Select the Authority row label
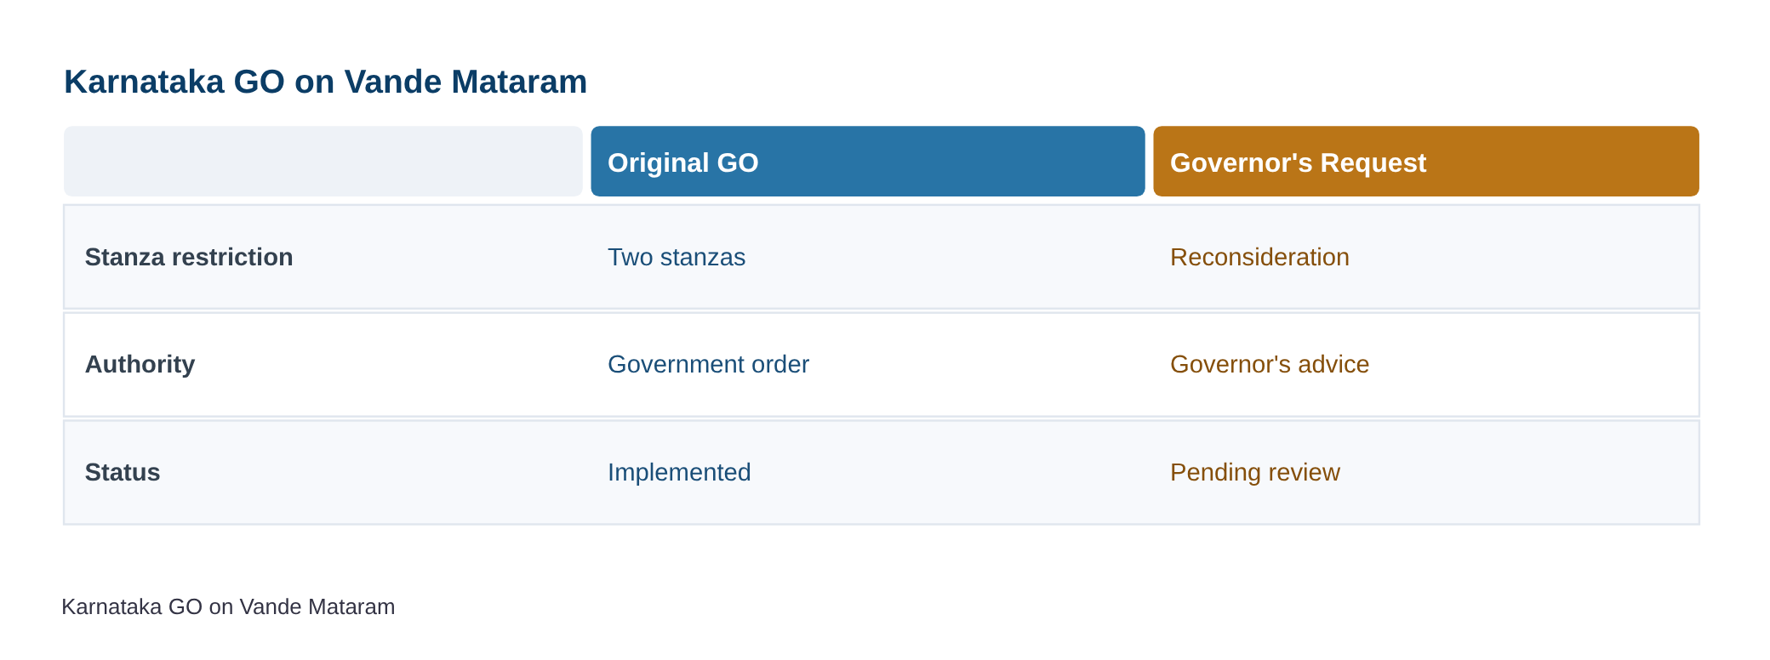The width and height of the screenshot is (1770, 660). [140, 364]
